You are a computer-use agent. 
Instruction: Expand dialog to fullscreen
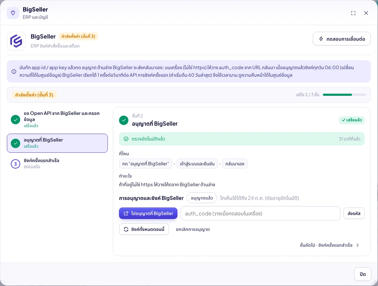pos(353,13)
